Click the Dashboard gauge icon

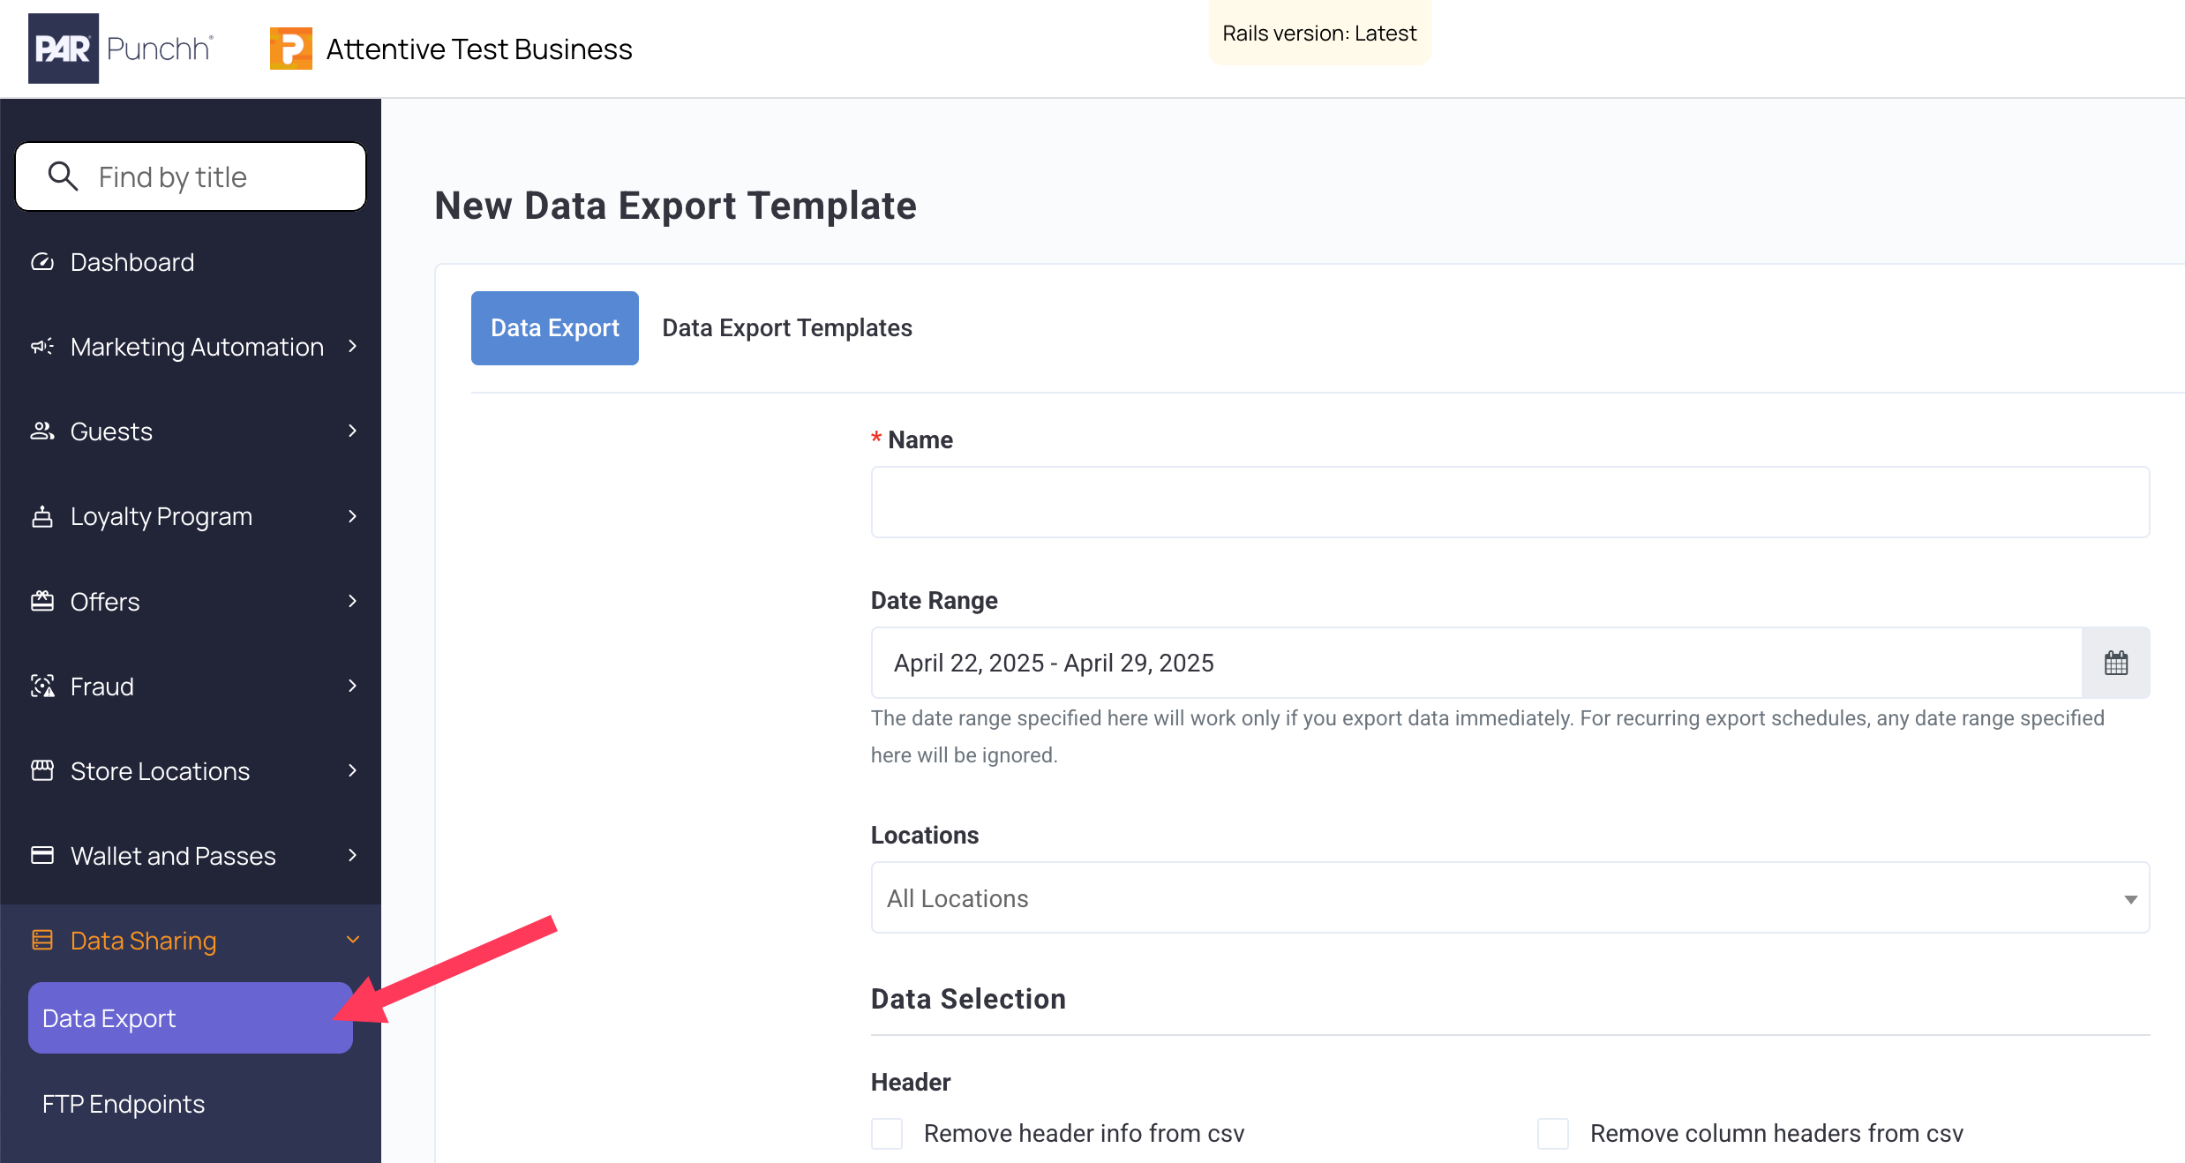(x=42, y=262)
